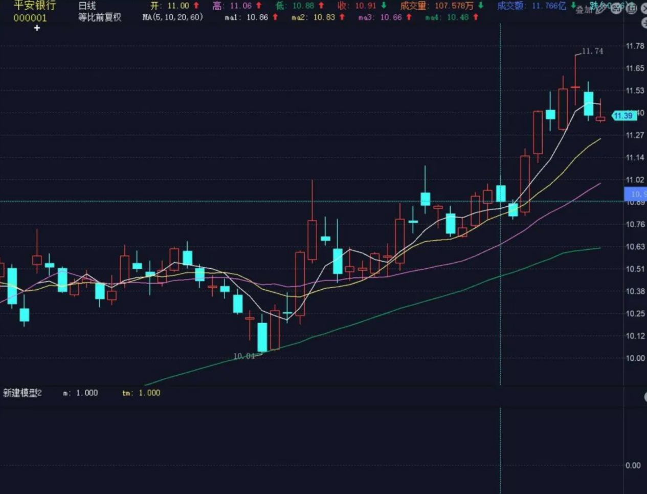647x494 pixels.
Task: Open the 等比前复权 adjustment setting
Action: point(100,17)
